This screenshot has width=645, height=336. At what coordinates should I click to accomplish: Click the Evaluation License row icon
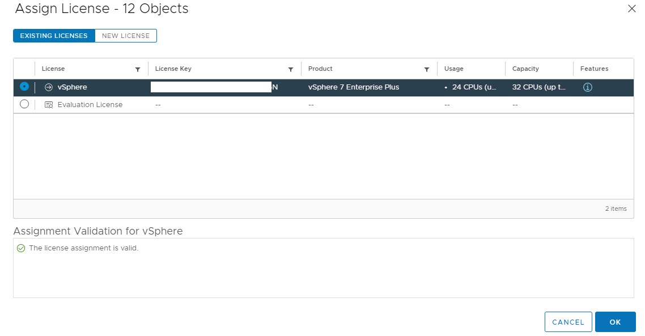[x=49, y=105]
